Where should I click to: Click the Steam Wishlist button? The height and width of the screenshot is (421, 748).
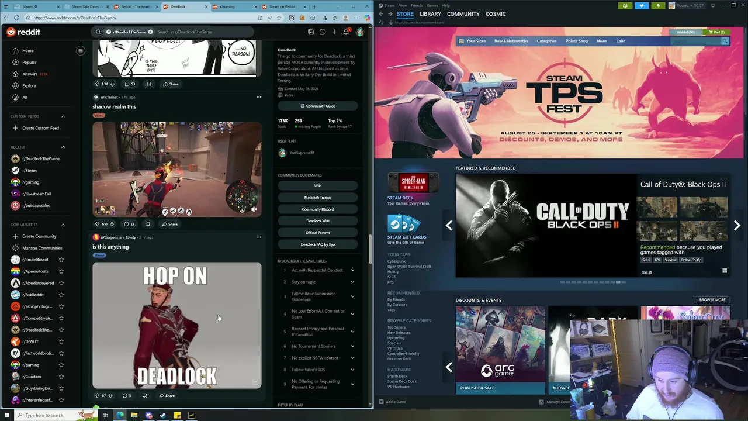pyautogui.click(x=685, y=32)
